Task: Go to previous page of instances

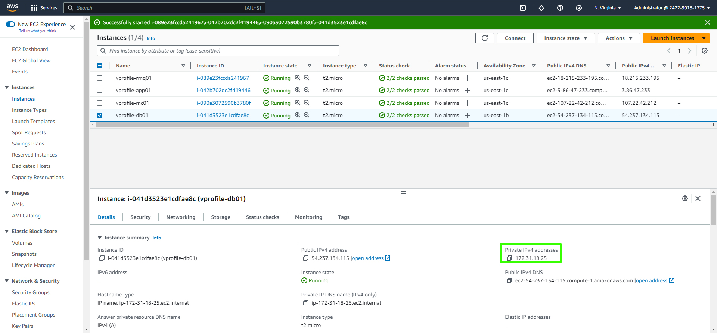Action: [x=669, y=51]
